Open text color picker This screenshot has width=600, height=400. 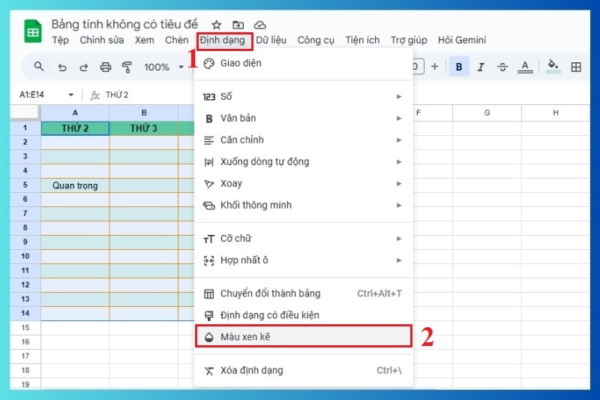click(525, 67)
